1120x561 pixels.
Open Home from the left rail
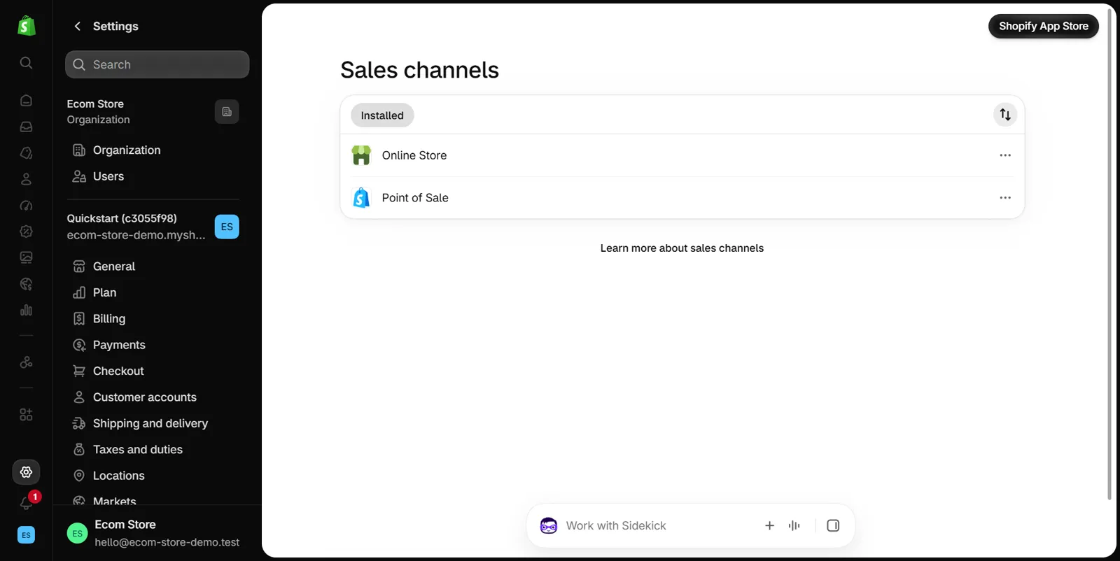[26, 100]
